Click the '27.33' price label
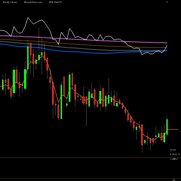181x181 pixels. 173,150
